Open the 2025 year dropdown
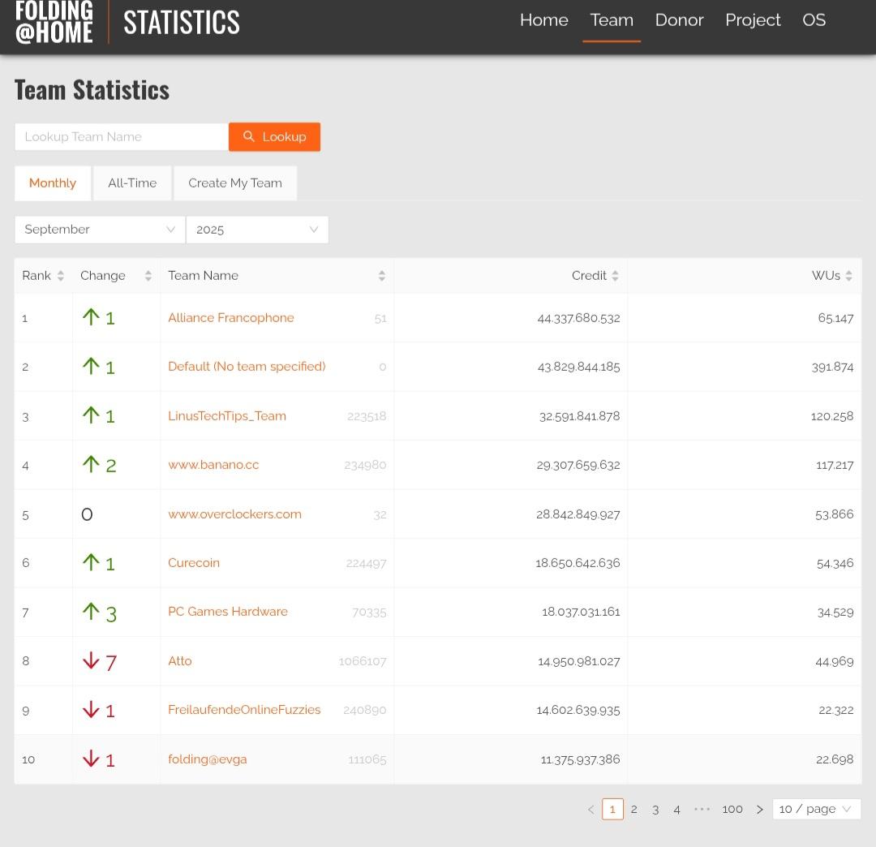 pyautogui.click(x=257, y=230)
